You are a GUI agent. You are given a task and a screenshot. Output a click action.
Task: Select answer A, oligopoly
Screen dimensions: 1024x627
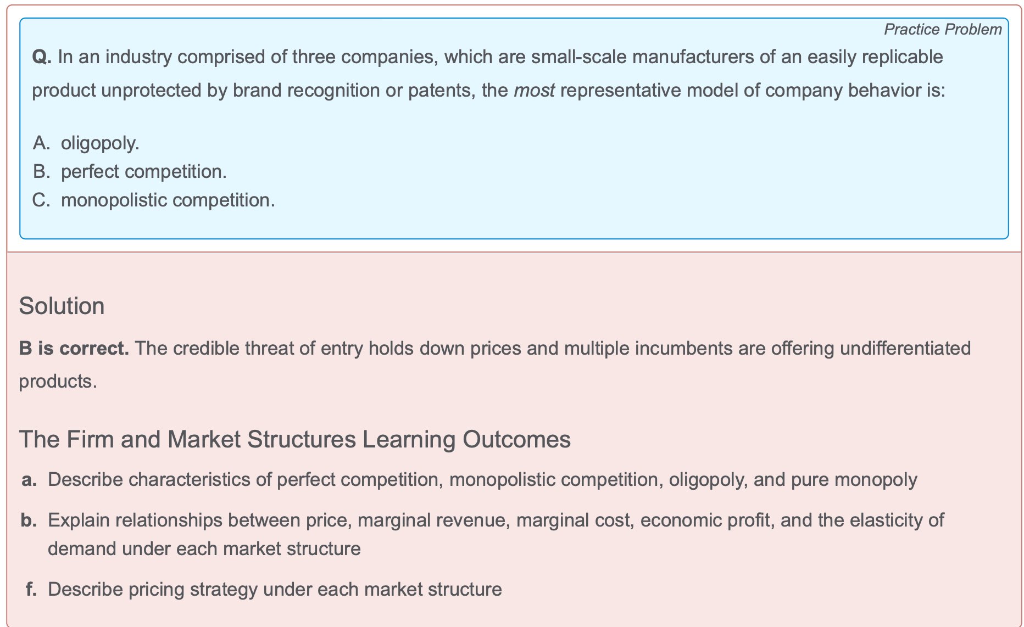coord(99,143)
